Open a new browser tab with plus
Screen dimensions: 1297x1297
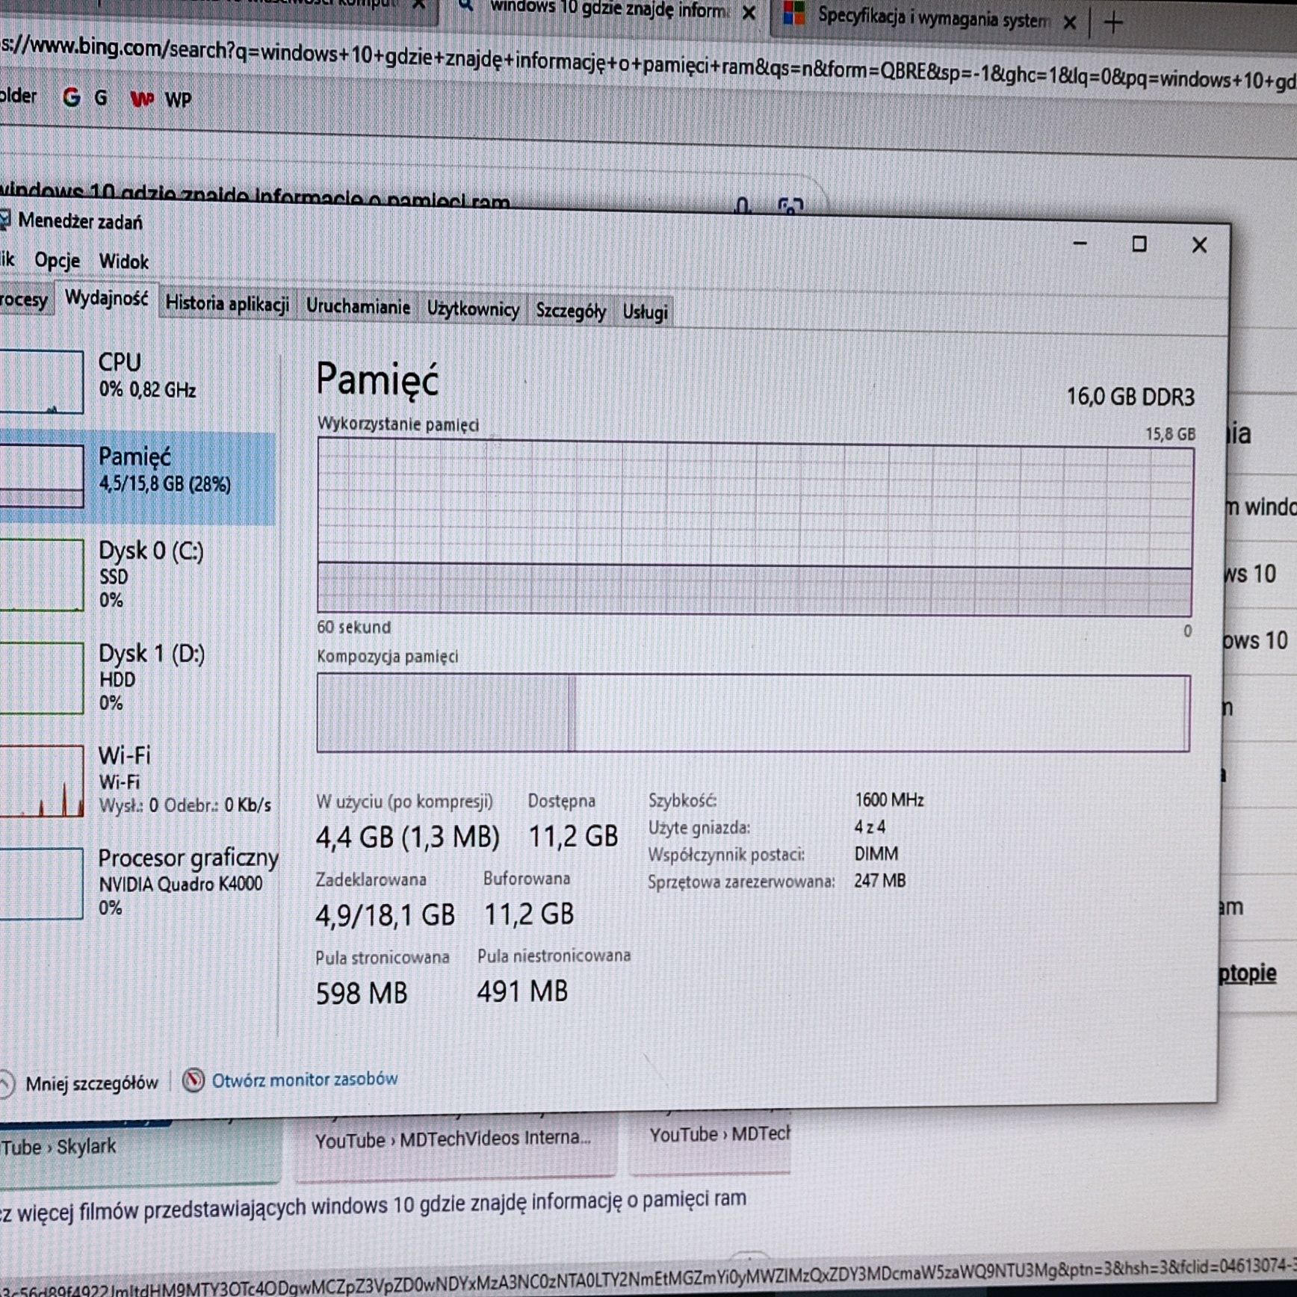[1113, 24]
